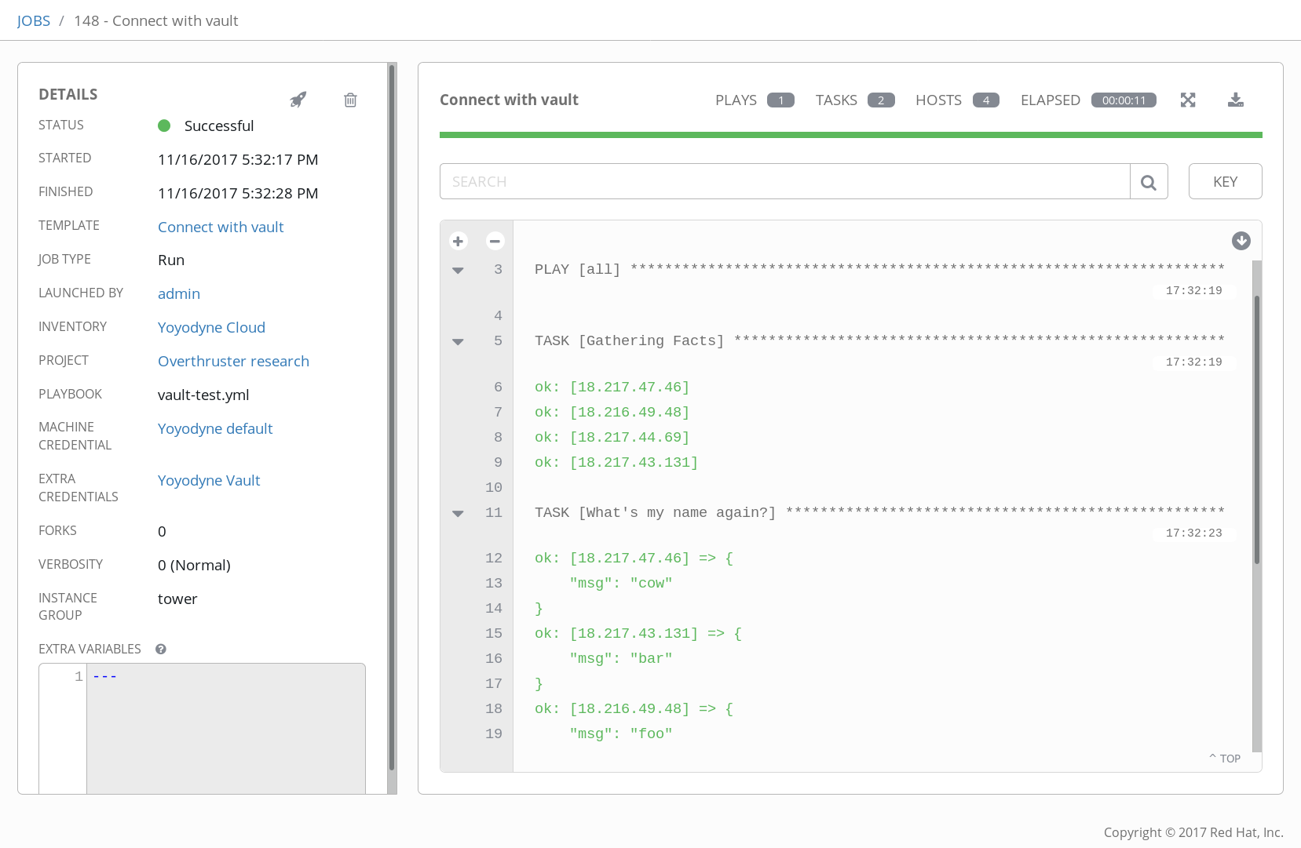
Task: Collapse the PLAY [all] section
Action: (x=459, y=270)
